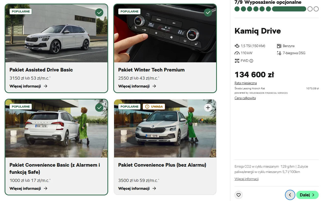321x201 pixels.
Task: Click the 1000 zł lub 17 zł/m.c. price
Action: (30, 180)
